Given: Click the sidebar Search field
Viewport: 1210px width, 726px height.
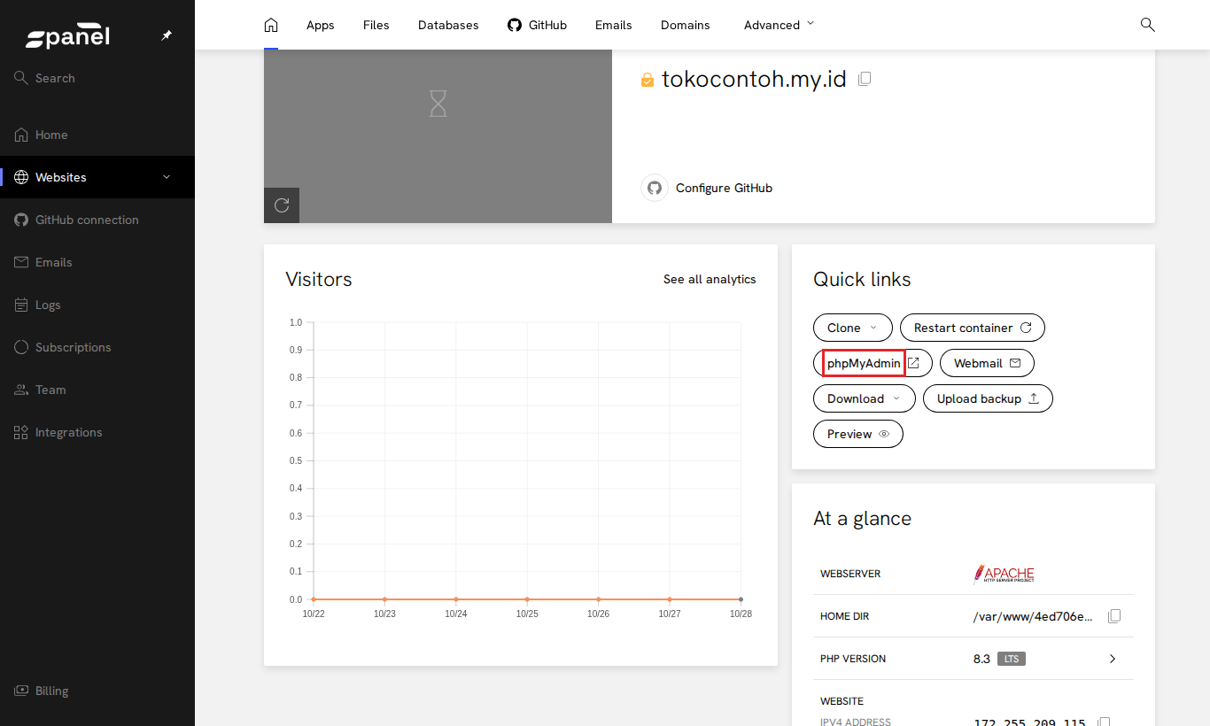Looking at the screenshot, I should 97,78.
